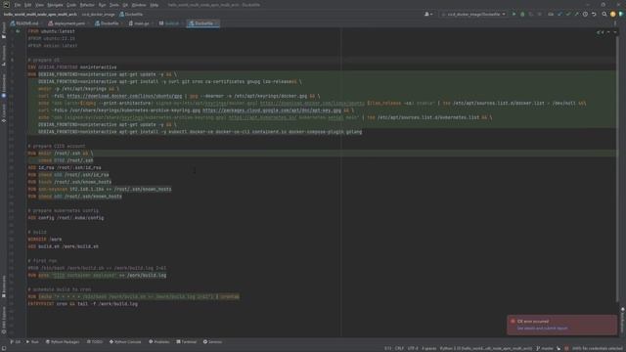The image size is (626, 352).
Task: Switch to the README.md editor tab
Action: 24,23
